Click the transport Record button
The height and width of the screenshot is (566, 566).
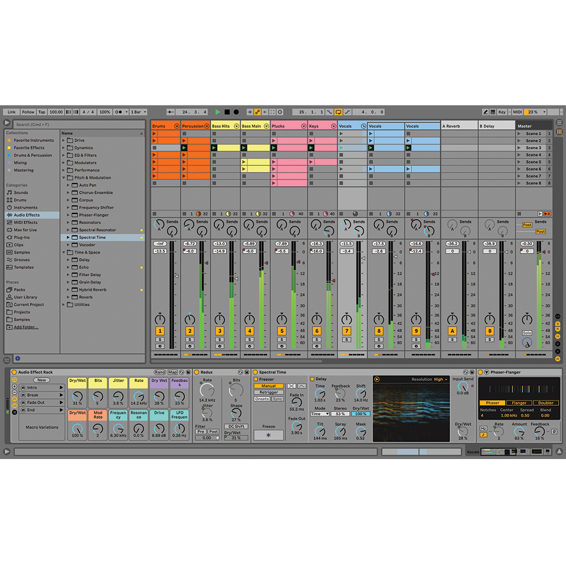click(x=235, y=112)
